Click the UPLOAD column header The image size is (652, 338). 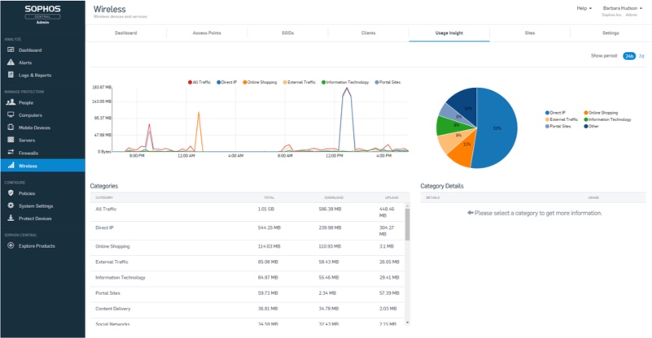392,197
